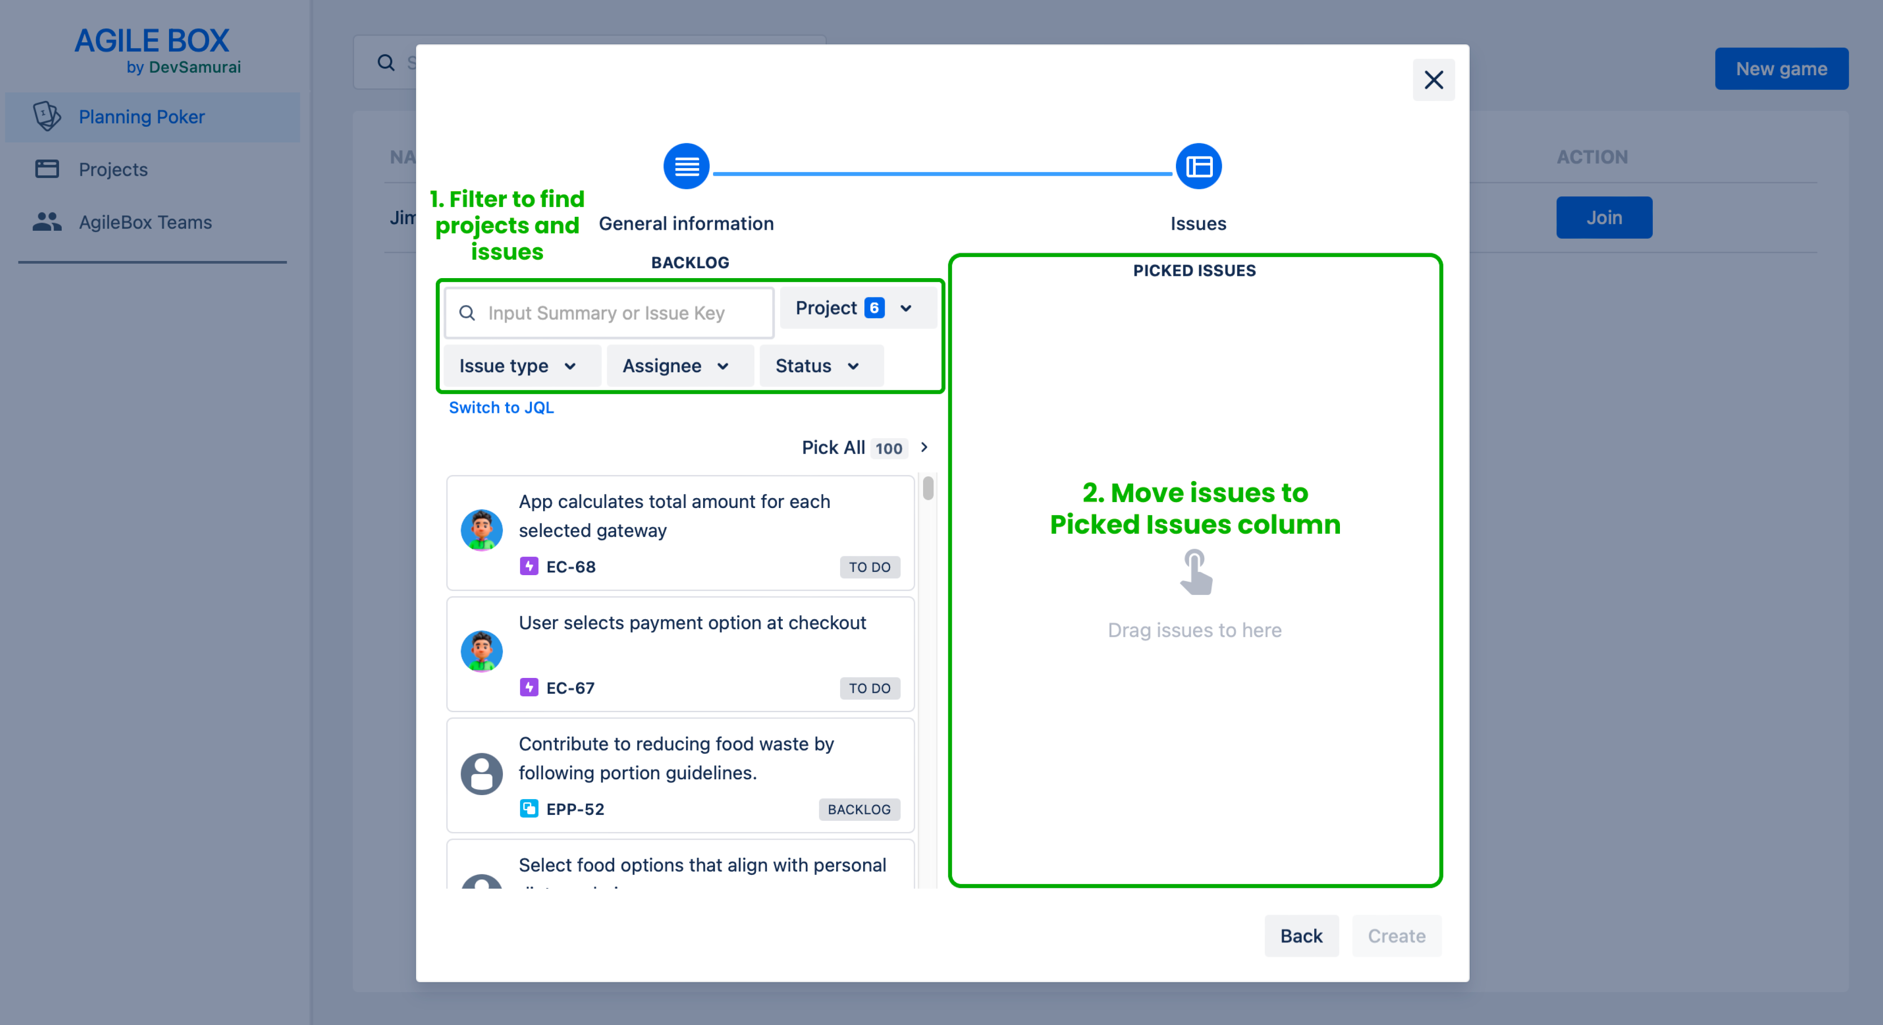The width and height of the screenshot is (1883, 1025).
Task: Click Pick All 100 issues
Action: tap(864, 448)
